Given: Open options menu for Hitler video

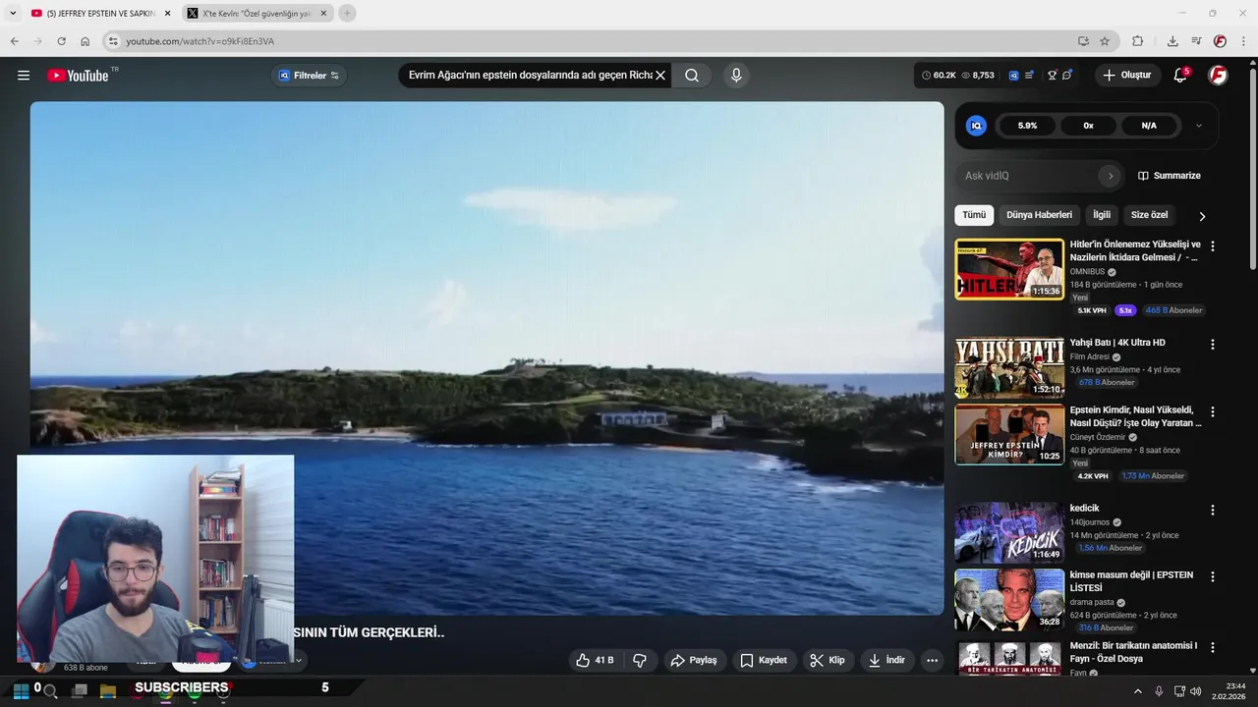Looking at the screenshot, I should [1212, 246].
